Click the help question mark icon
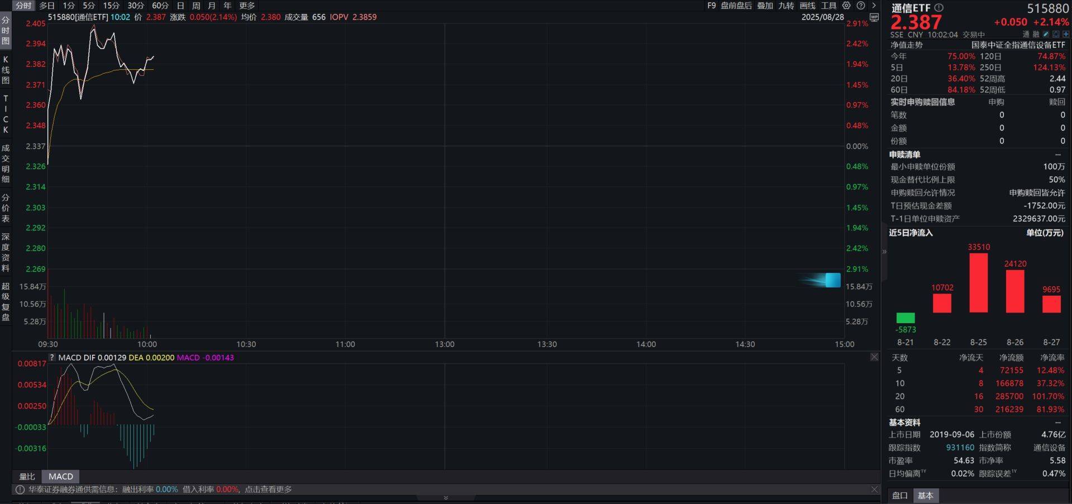 tap(861, 6)
